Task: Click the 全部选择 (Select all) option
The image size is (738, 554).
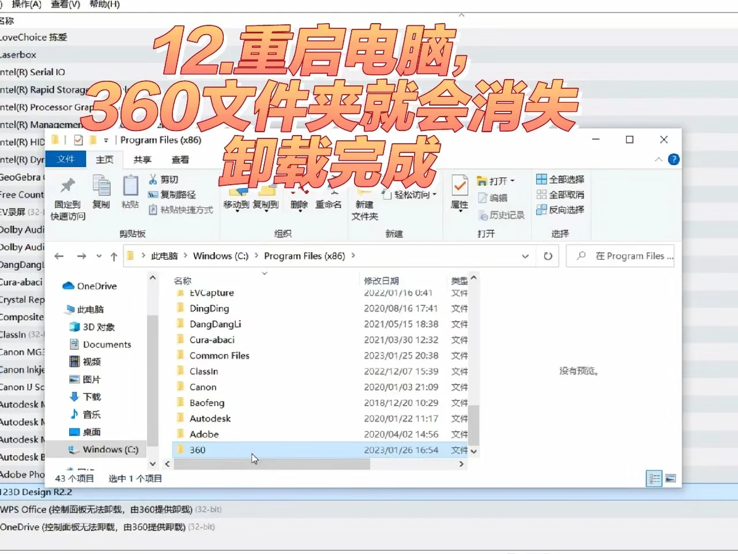Action: coord(560,179)
